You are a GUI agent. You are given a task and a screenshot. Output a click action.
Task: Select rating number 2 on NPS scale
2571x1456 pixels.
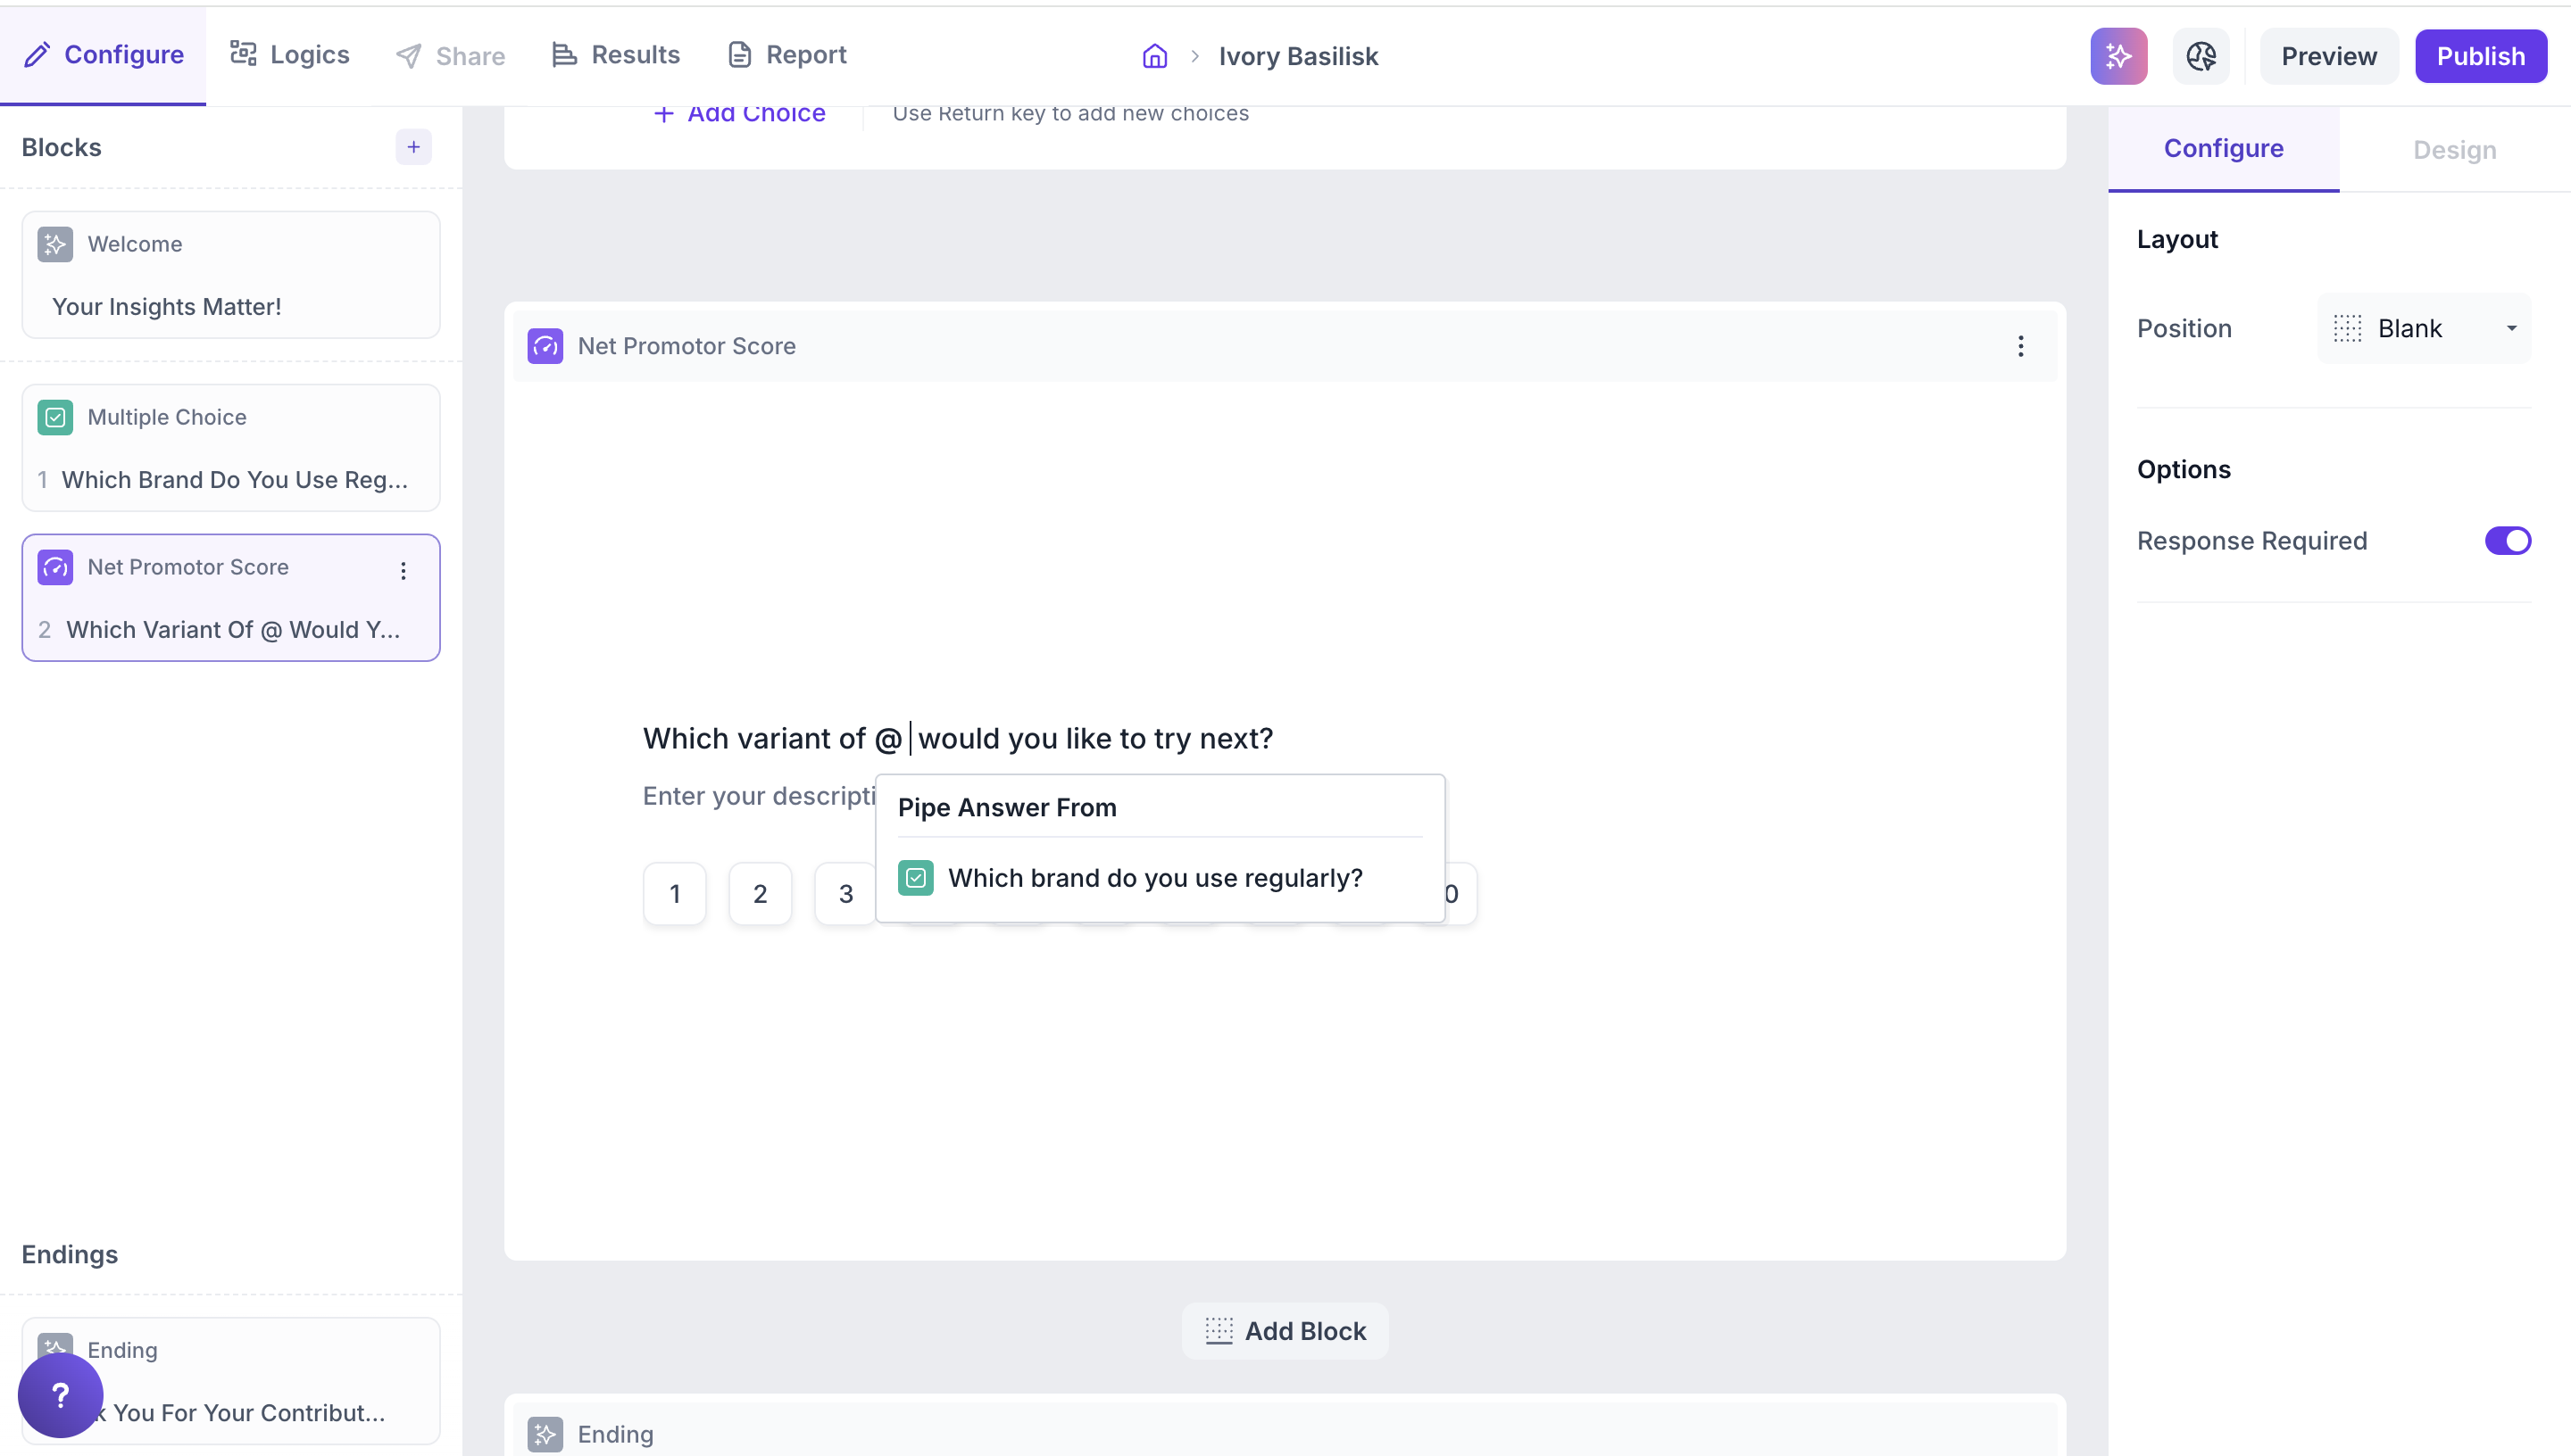click(761, 893)
